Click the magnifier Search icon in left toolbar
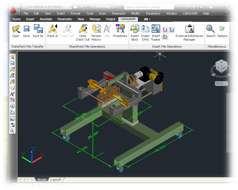238x190 pixels. tap(12, 131)
